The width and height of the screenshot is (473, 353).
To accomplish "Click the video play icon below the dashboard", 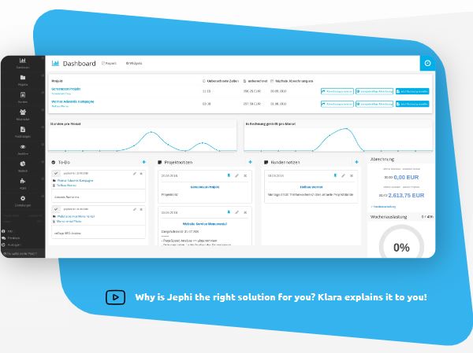I will pyautogui.click(x=115, y=297).
